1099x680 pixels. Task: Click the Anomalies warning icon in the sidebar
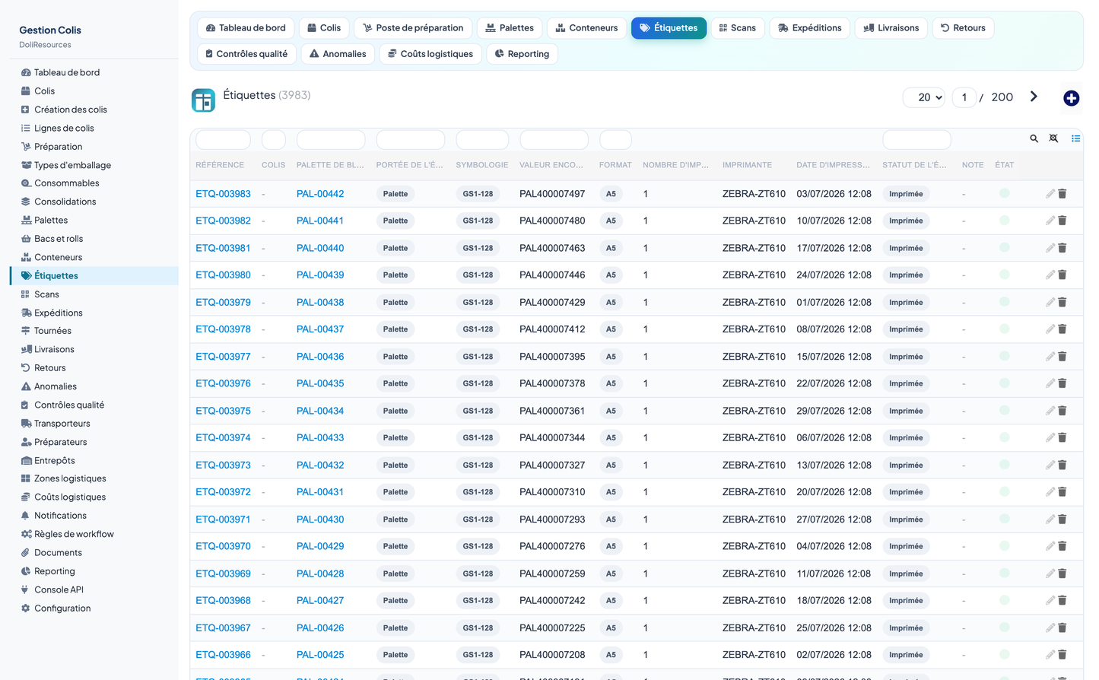tap(26, 386)
